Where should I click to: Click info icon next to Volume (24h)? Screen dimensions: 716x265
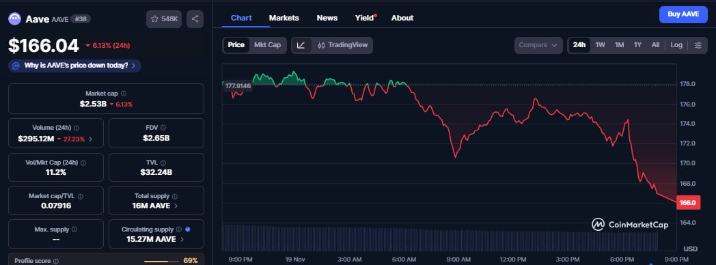click(77, 128)
